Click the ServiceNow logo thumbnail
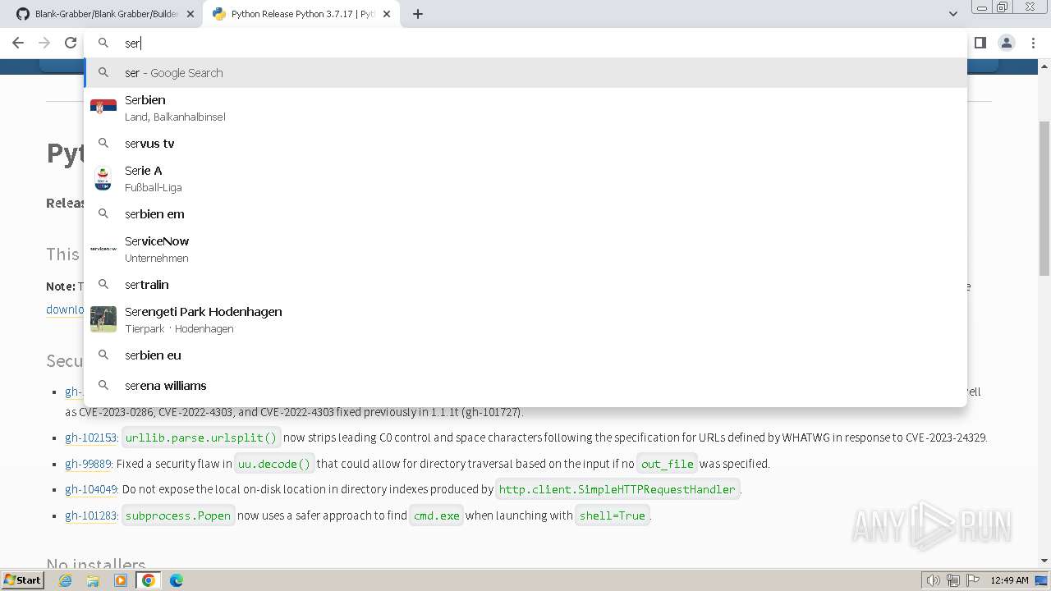This screenshot has width=1051, height=591. tap(103, 248)
